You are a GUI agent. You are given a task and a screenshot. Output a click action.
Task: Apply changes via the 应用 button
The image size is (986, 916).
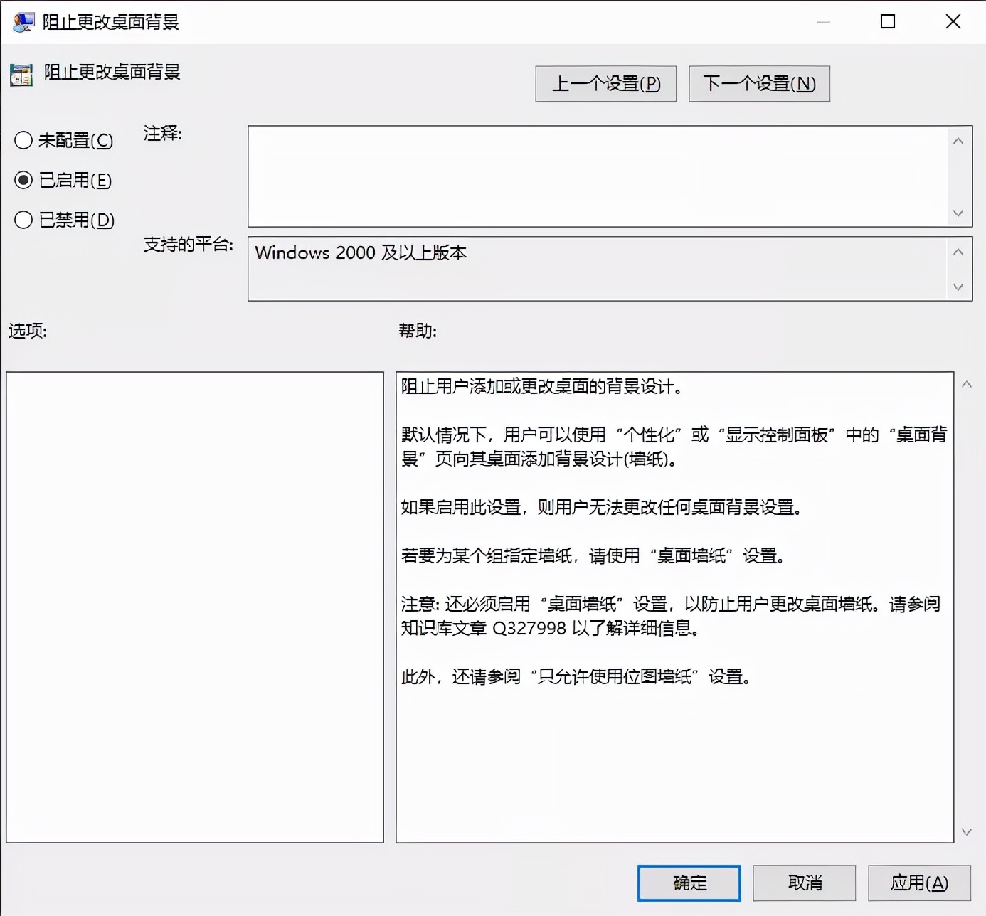(x=919, y=883)
